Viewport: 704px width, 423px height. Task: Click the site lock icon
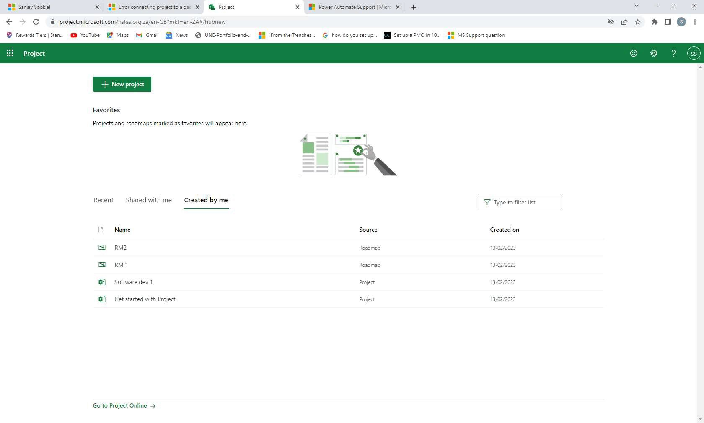click(x=52, y=22)
